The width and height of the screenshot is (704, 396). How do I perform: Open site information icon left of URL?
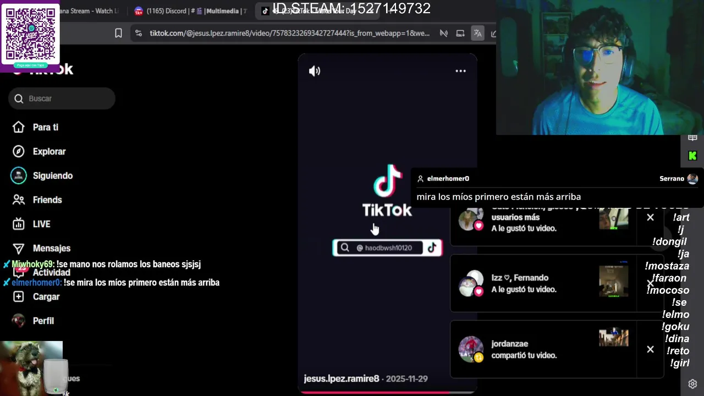pos(138,34)
